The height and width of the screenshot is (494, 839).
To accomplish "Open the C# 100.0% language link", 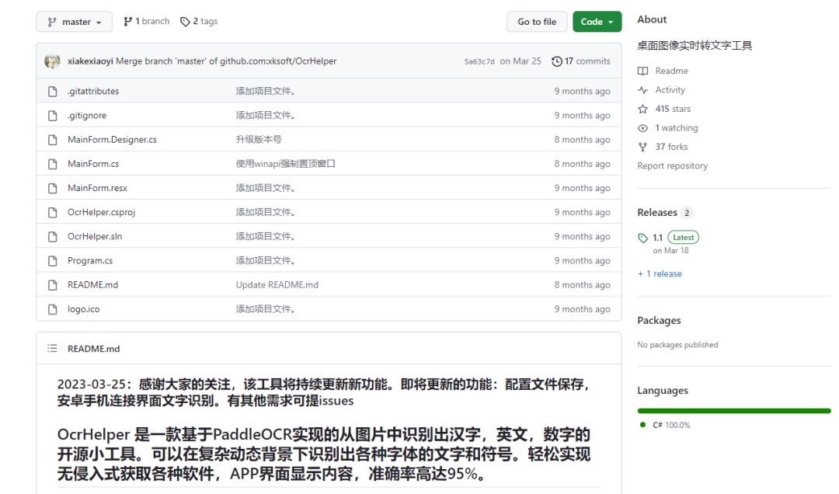I will coord(666,425).
